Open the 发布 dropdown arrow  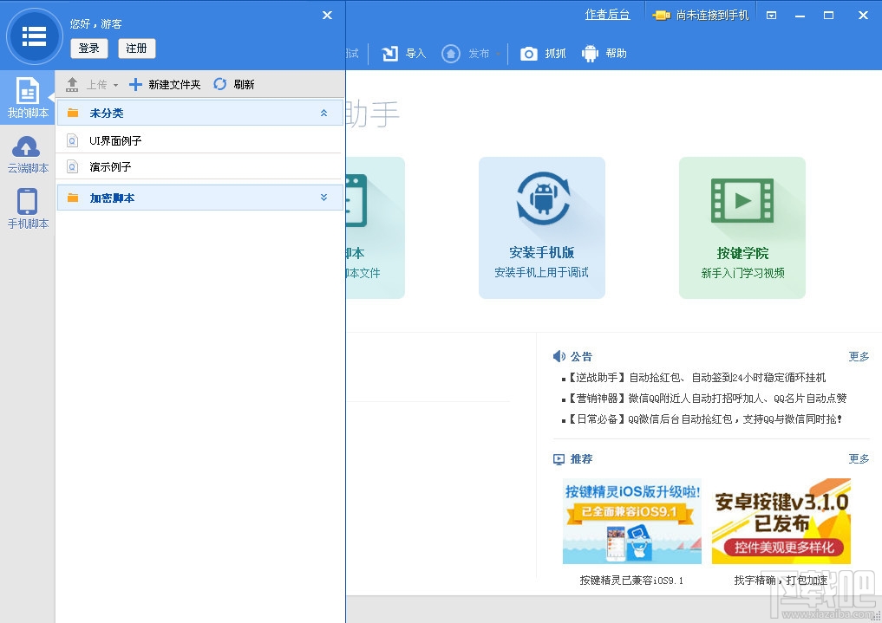pyautogui.click(x=499, y=54)
